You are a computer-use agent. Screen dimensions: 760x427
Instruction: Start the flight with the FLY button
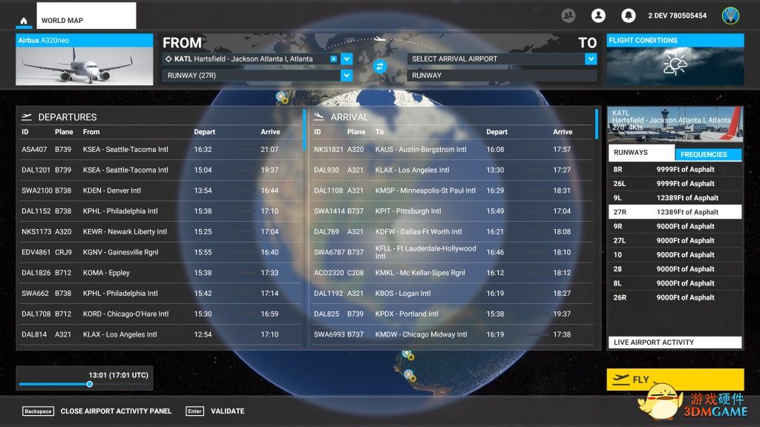(675, 380)
